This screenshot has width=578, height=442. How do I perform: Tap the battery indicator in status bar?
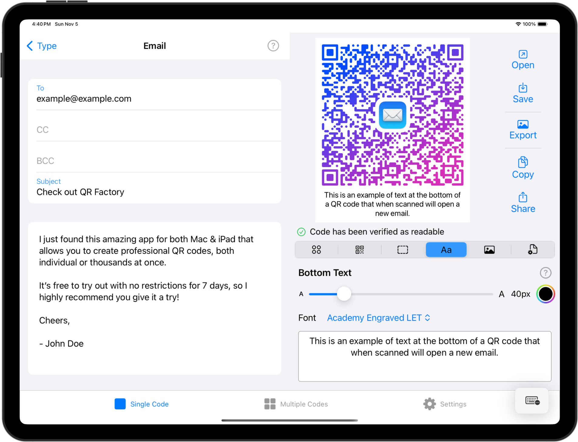(x=543, y=24)
